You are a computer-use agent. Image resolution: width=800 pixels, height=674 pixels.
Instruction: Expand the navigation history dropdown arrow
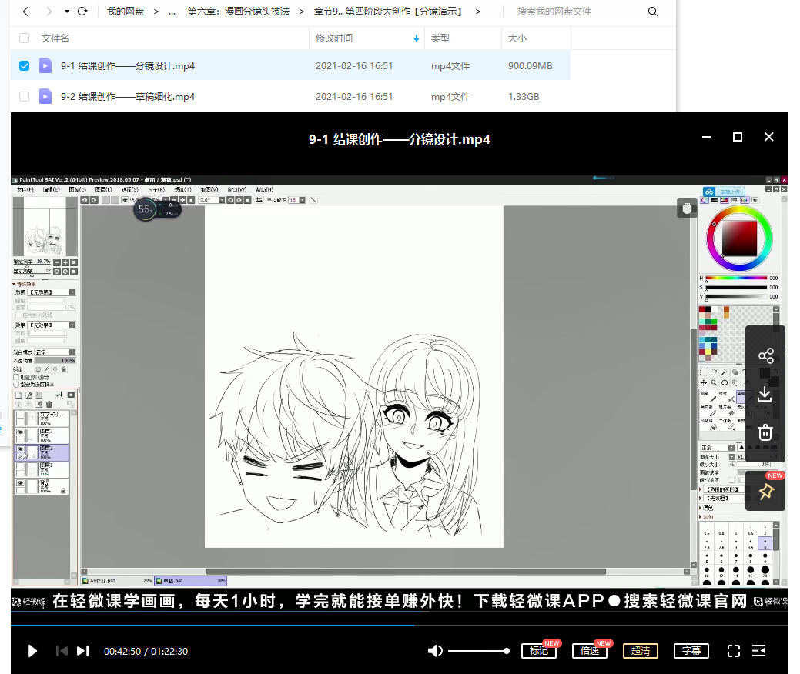click(x=67, y=12)
